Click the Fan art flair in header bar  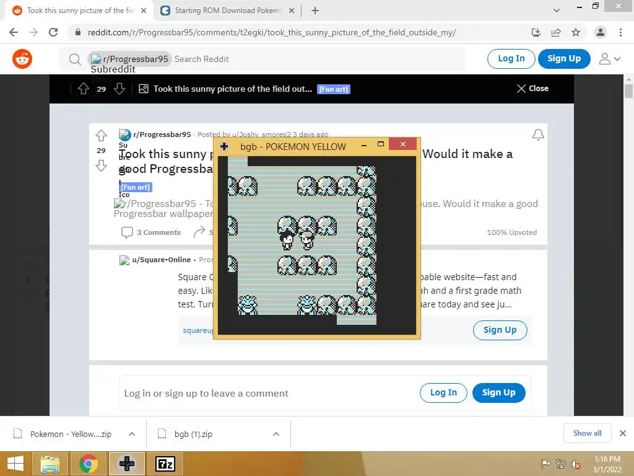tap(334, 89)
